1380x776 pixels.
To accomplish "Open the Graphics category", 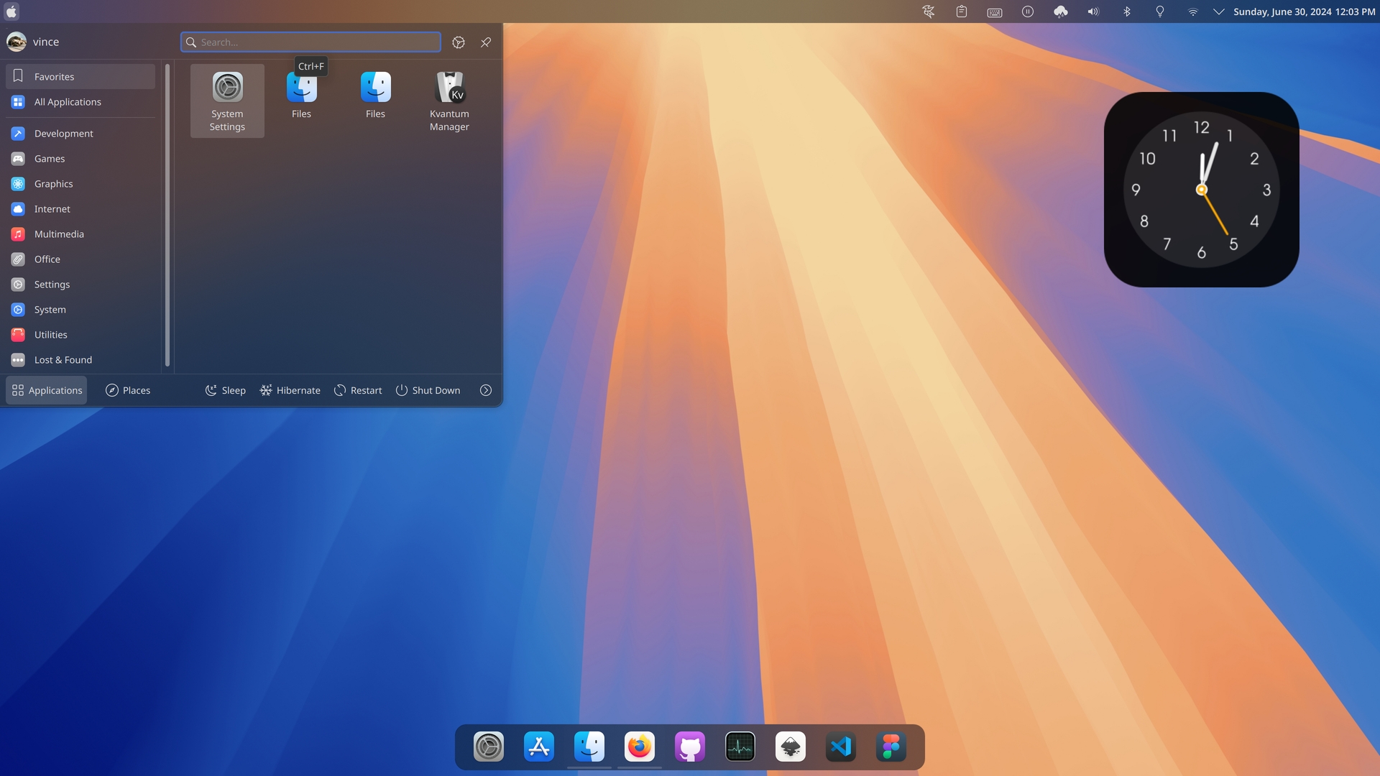I will click(80, 184).
